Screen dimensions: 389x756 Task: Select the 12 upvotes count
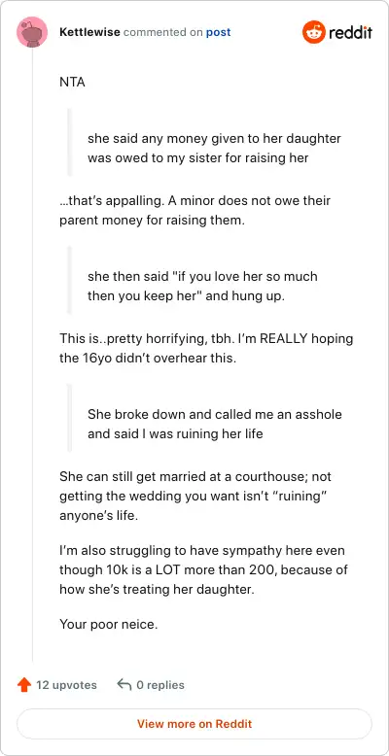pyautogui.click(x=66, y=685)
